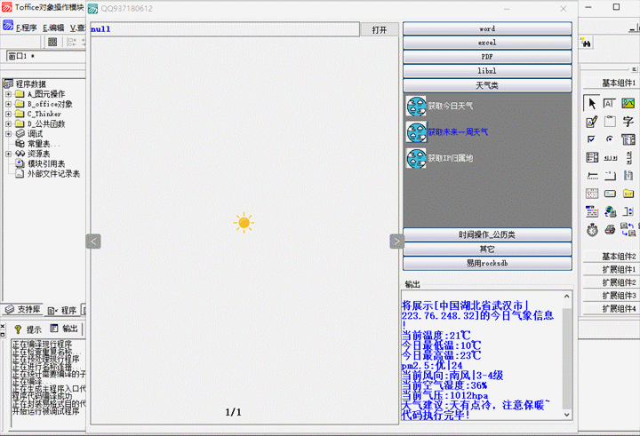The height and width of the screenshot is (436, 640).
Task: Expand the A_图元操作 tree folder
Action: (x=8, y=94)
